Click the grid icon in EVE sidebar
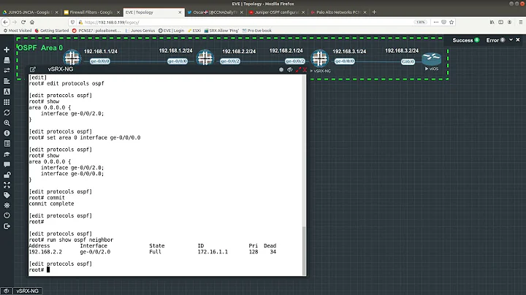526x295 pixels. click(x=7, y=102)
